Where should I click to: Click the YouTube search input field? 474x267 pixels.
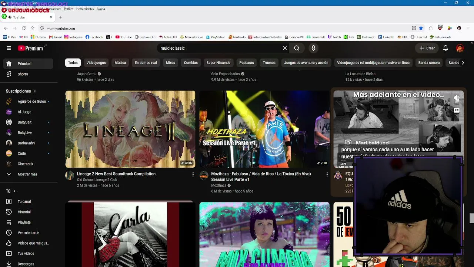[220, 48]
